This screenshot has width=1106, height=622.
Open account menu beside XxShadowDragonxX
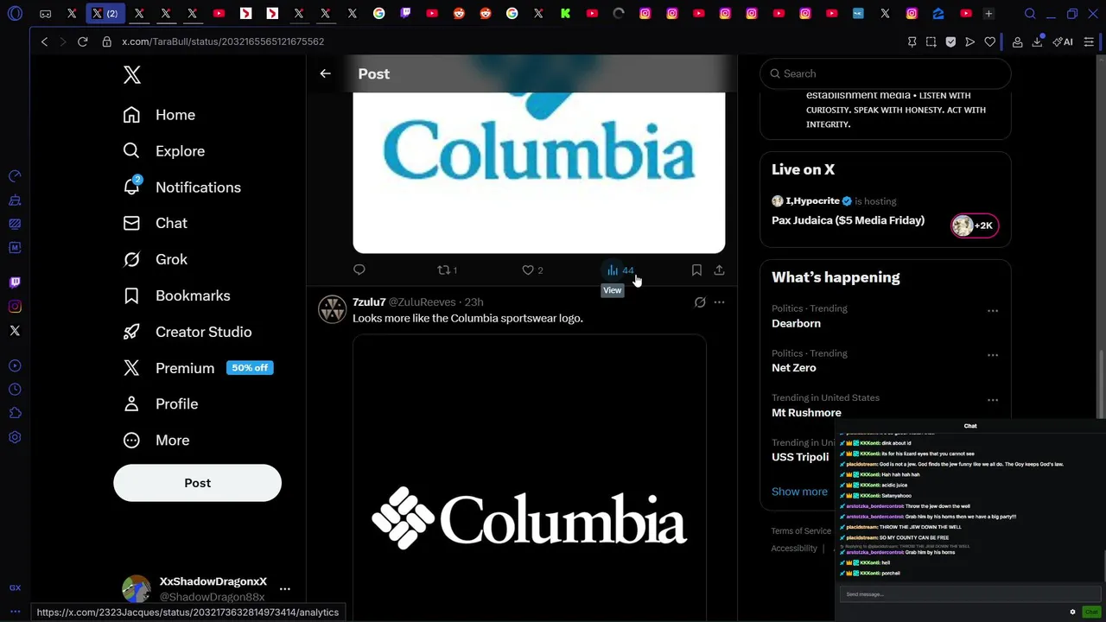(x=285, y=589)
